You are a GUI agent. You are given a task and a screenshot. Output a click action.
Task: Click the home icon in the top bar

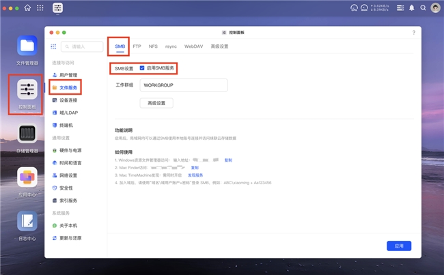coord(27,8)
